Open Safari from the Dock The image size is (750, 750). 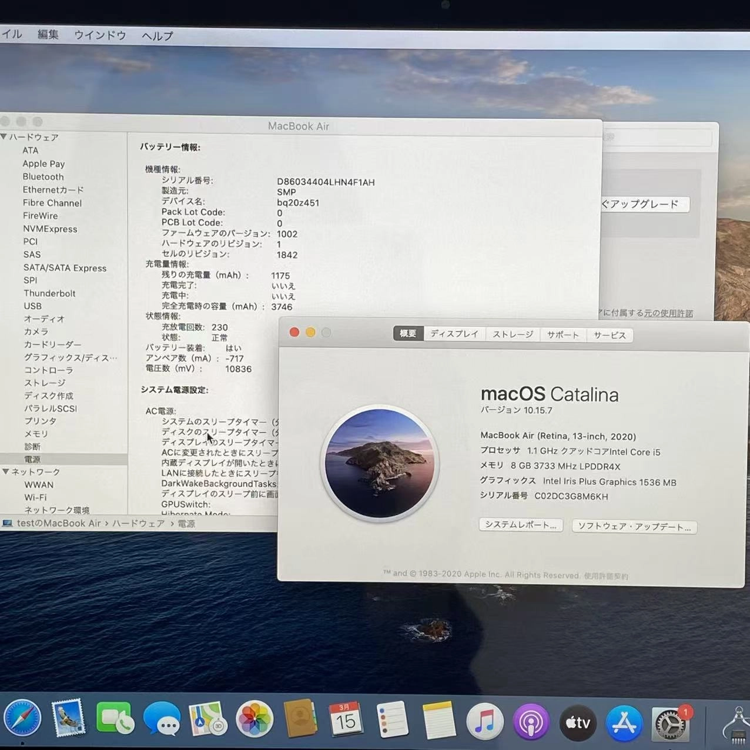click(x=22, y=718)
